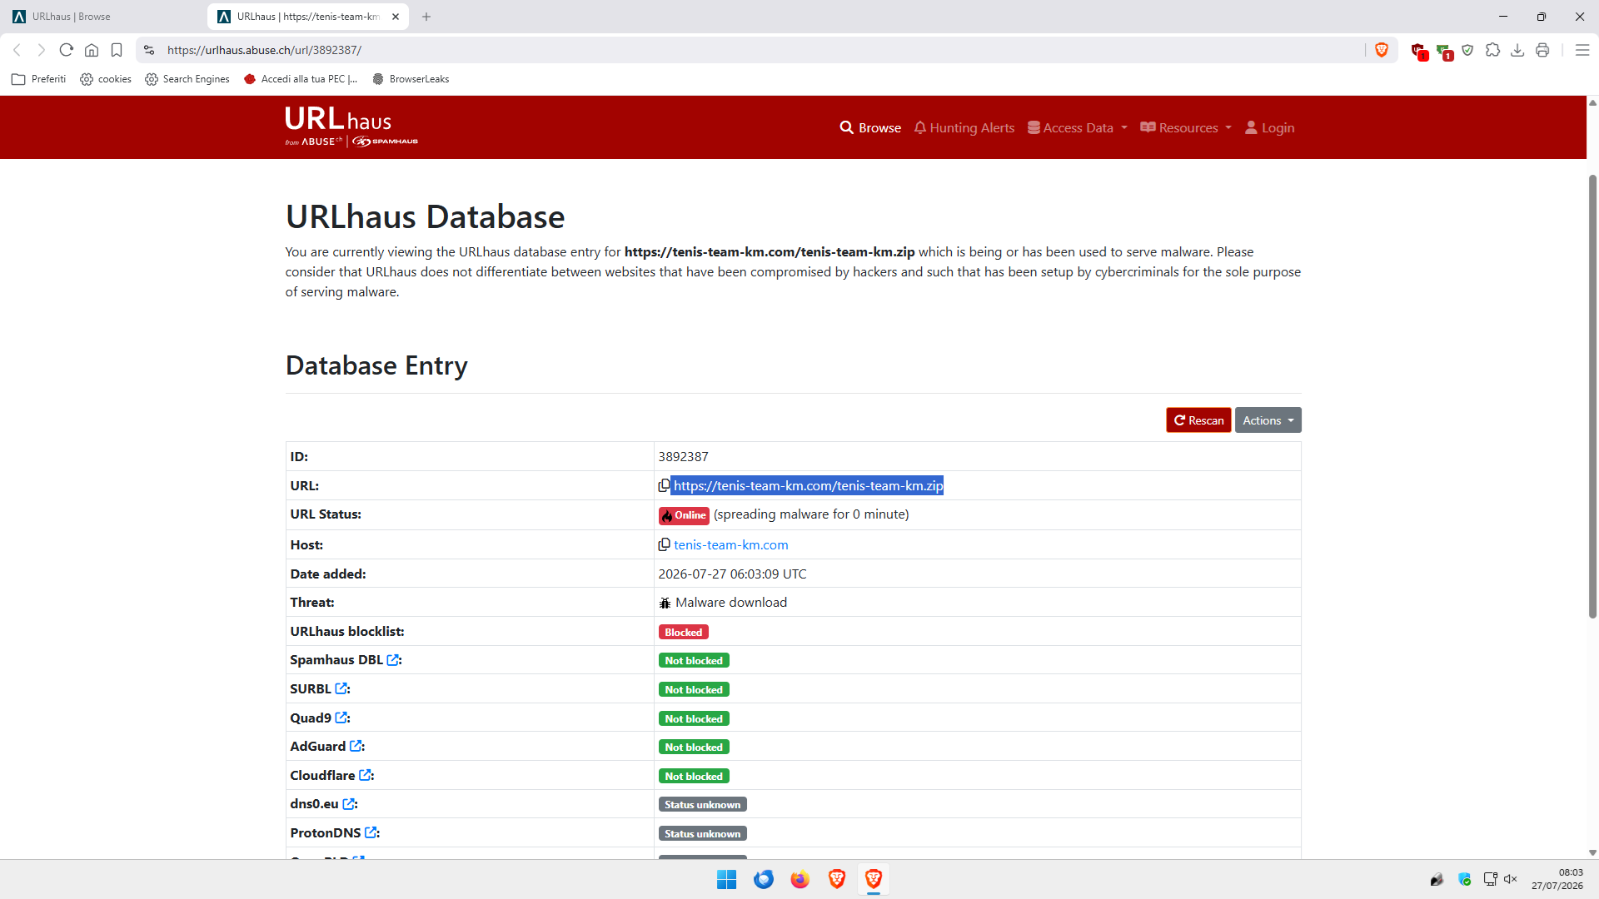Open the Search Engines bookmark
Image resolution: width=1599 pixels, height=899 pixels.
(187, 79)
